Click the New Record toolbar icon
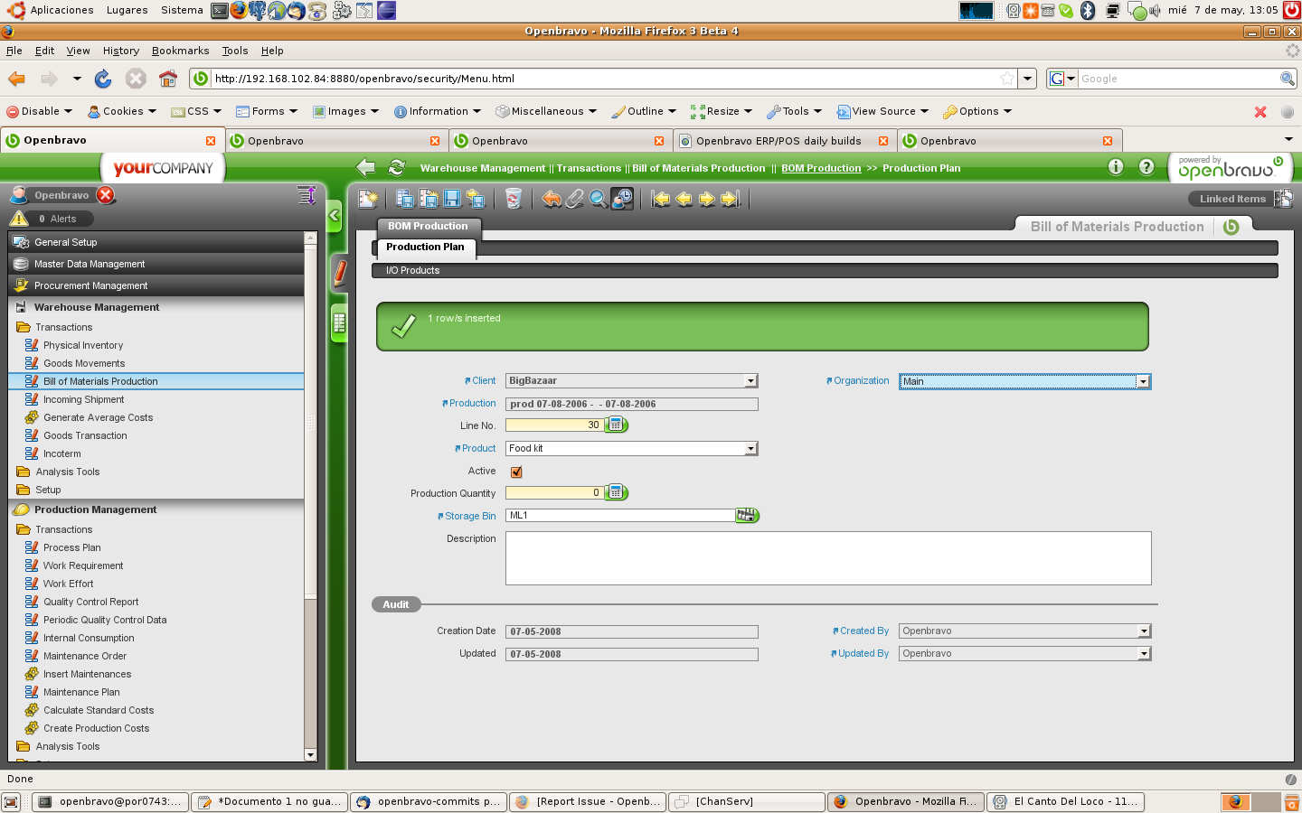This screenshot has height=813, width=1302. click(368, 199)
